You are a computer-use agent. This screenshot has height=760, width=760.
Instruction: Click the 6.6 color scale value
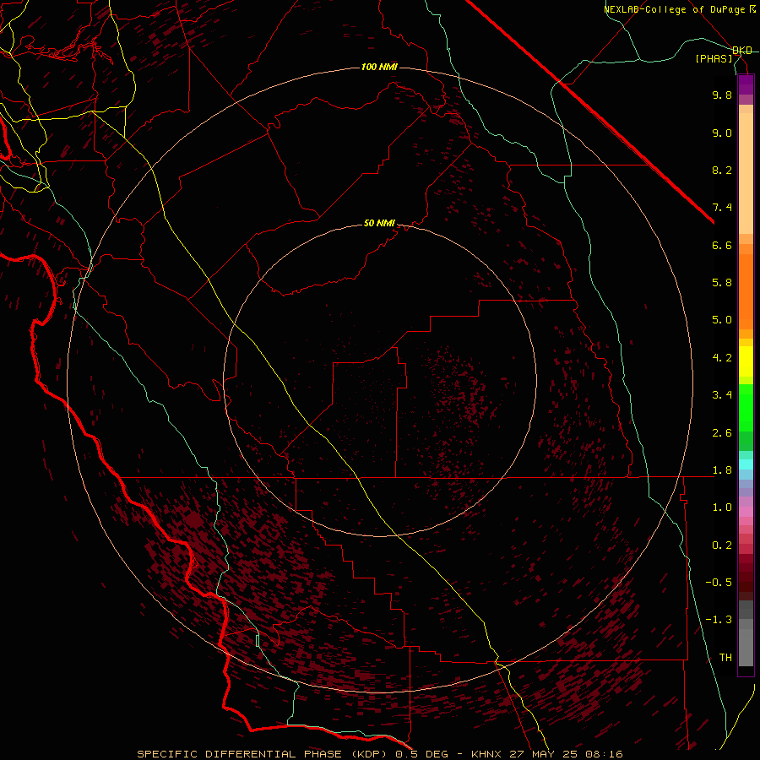coord(722,245)
